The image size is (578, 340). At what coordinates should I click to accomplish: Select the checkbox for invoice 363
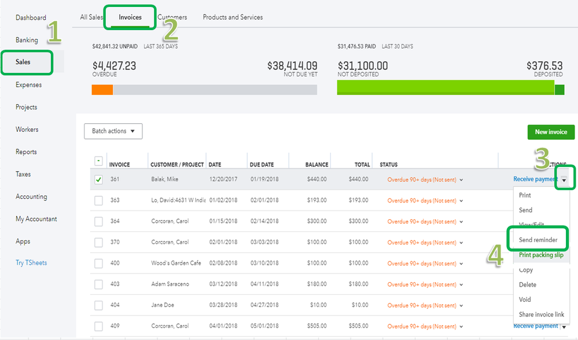pyautogui.click(x=98, y=200)
